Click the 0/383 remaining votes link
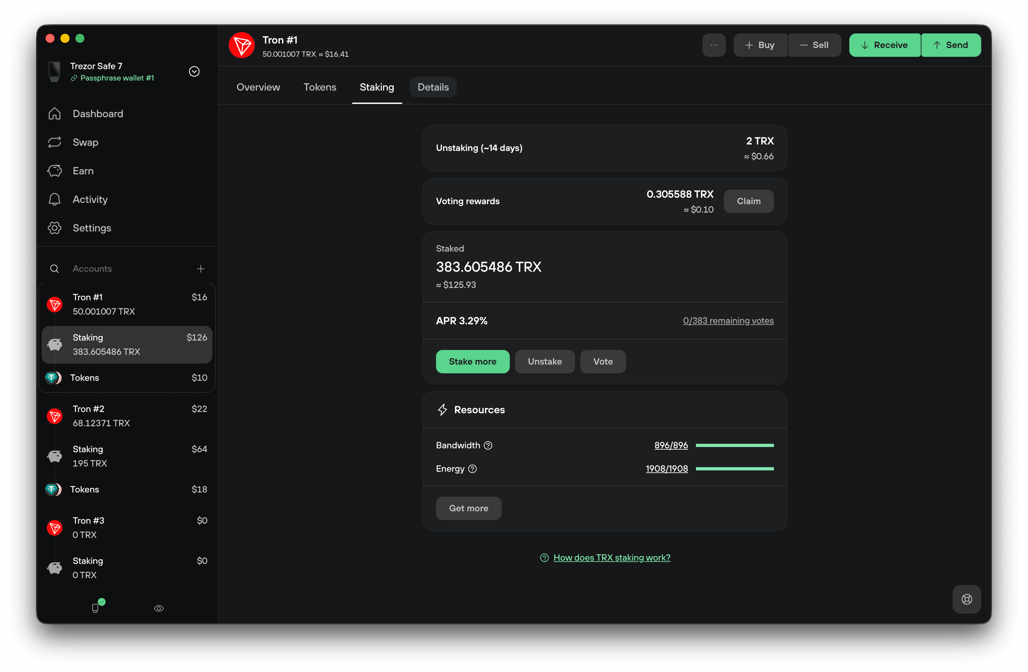Image resolution: width=1028 pixels, height=672 pixels. 728,321
